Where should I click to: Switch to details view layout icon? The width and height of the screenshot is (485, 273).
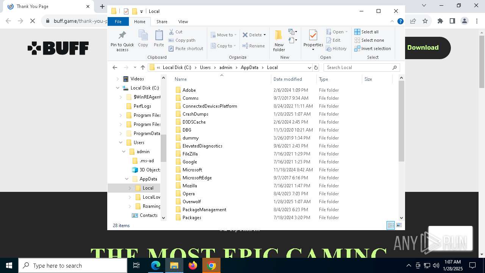391,226
